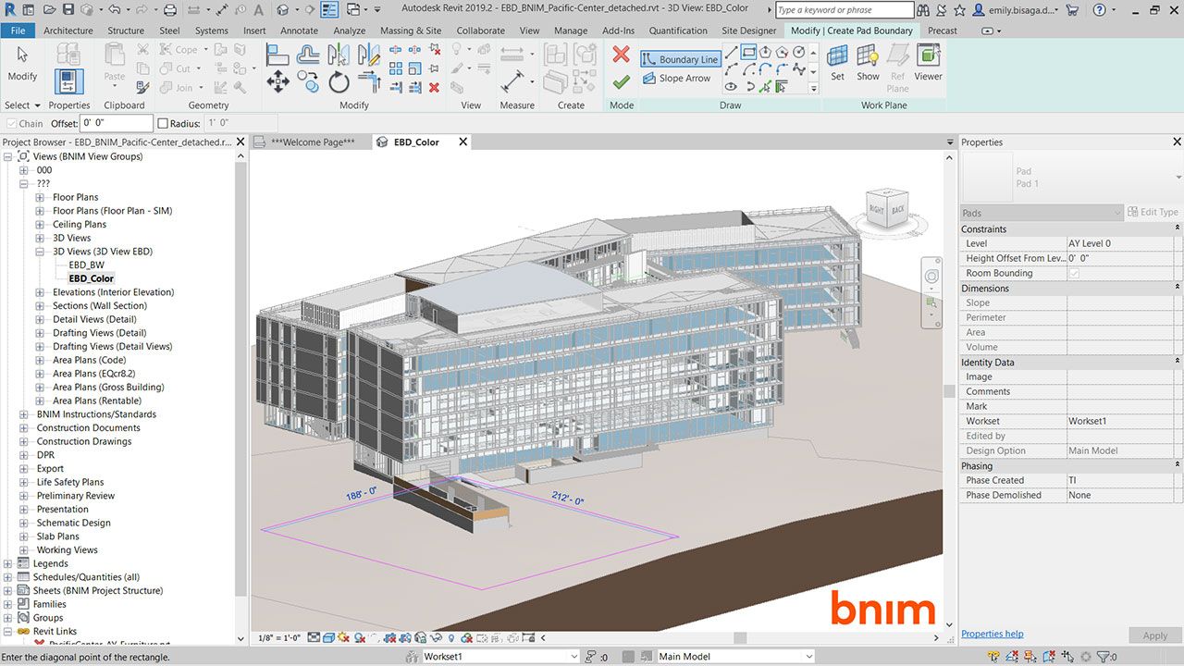The image size is (1184, 666).
Task: Click the Boundary Line button
Action: (680, 59)
